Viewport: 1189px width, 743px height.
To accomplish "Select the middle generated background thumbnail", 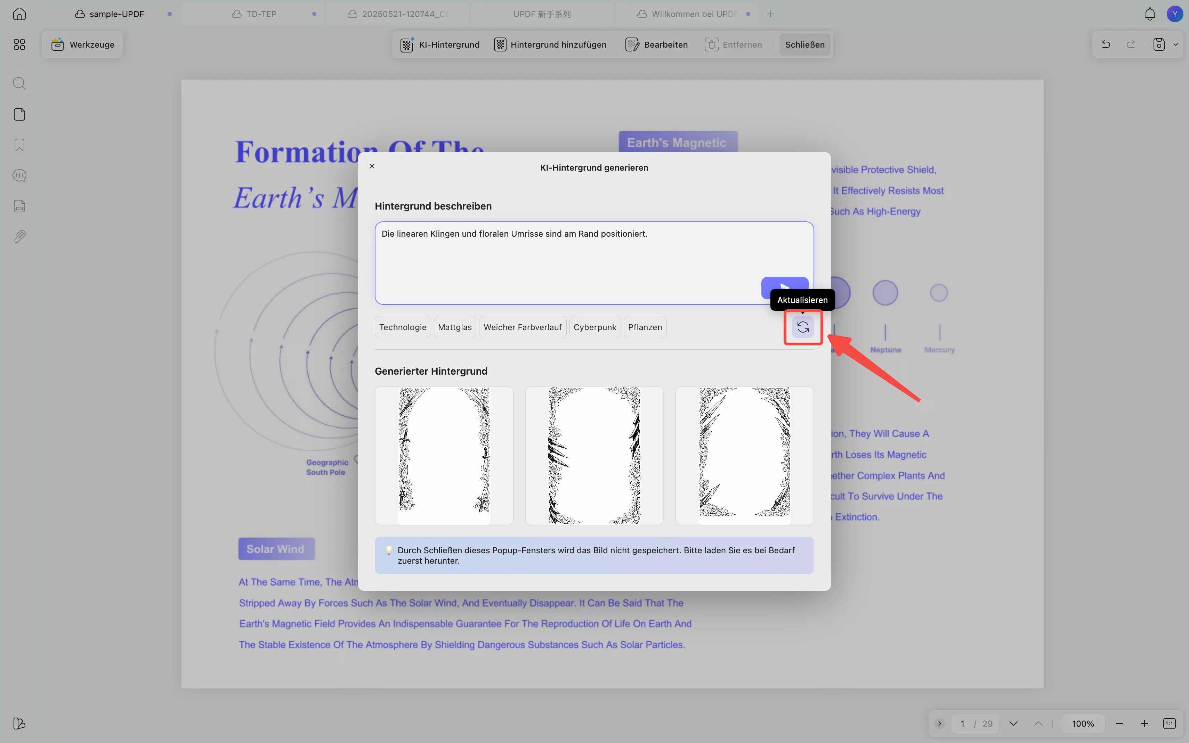I will pos(594,456).
